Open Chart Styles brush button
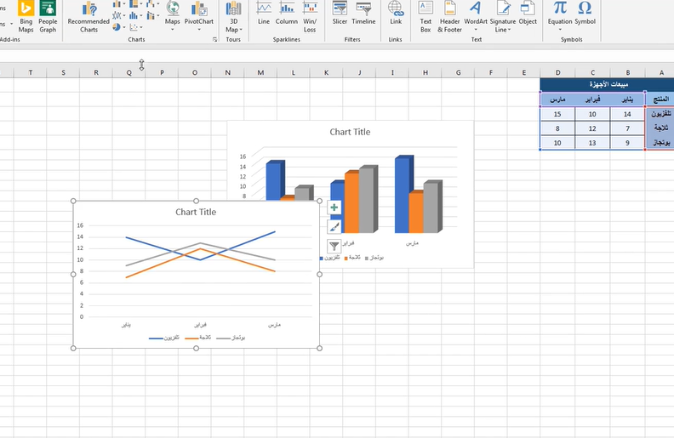The height and width of the screenshot is (438, 674). point(334,227)
